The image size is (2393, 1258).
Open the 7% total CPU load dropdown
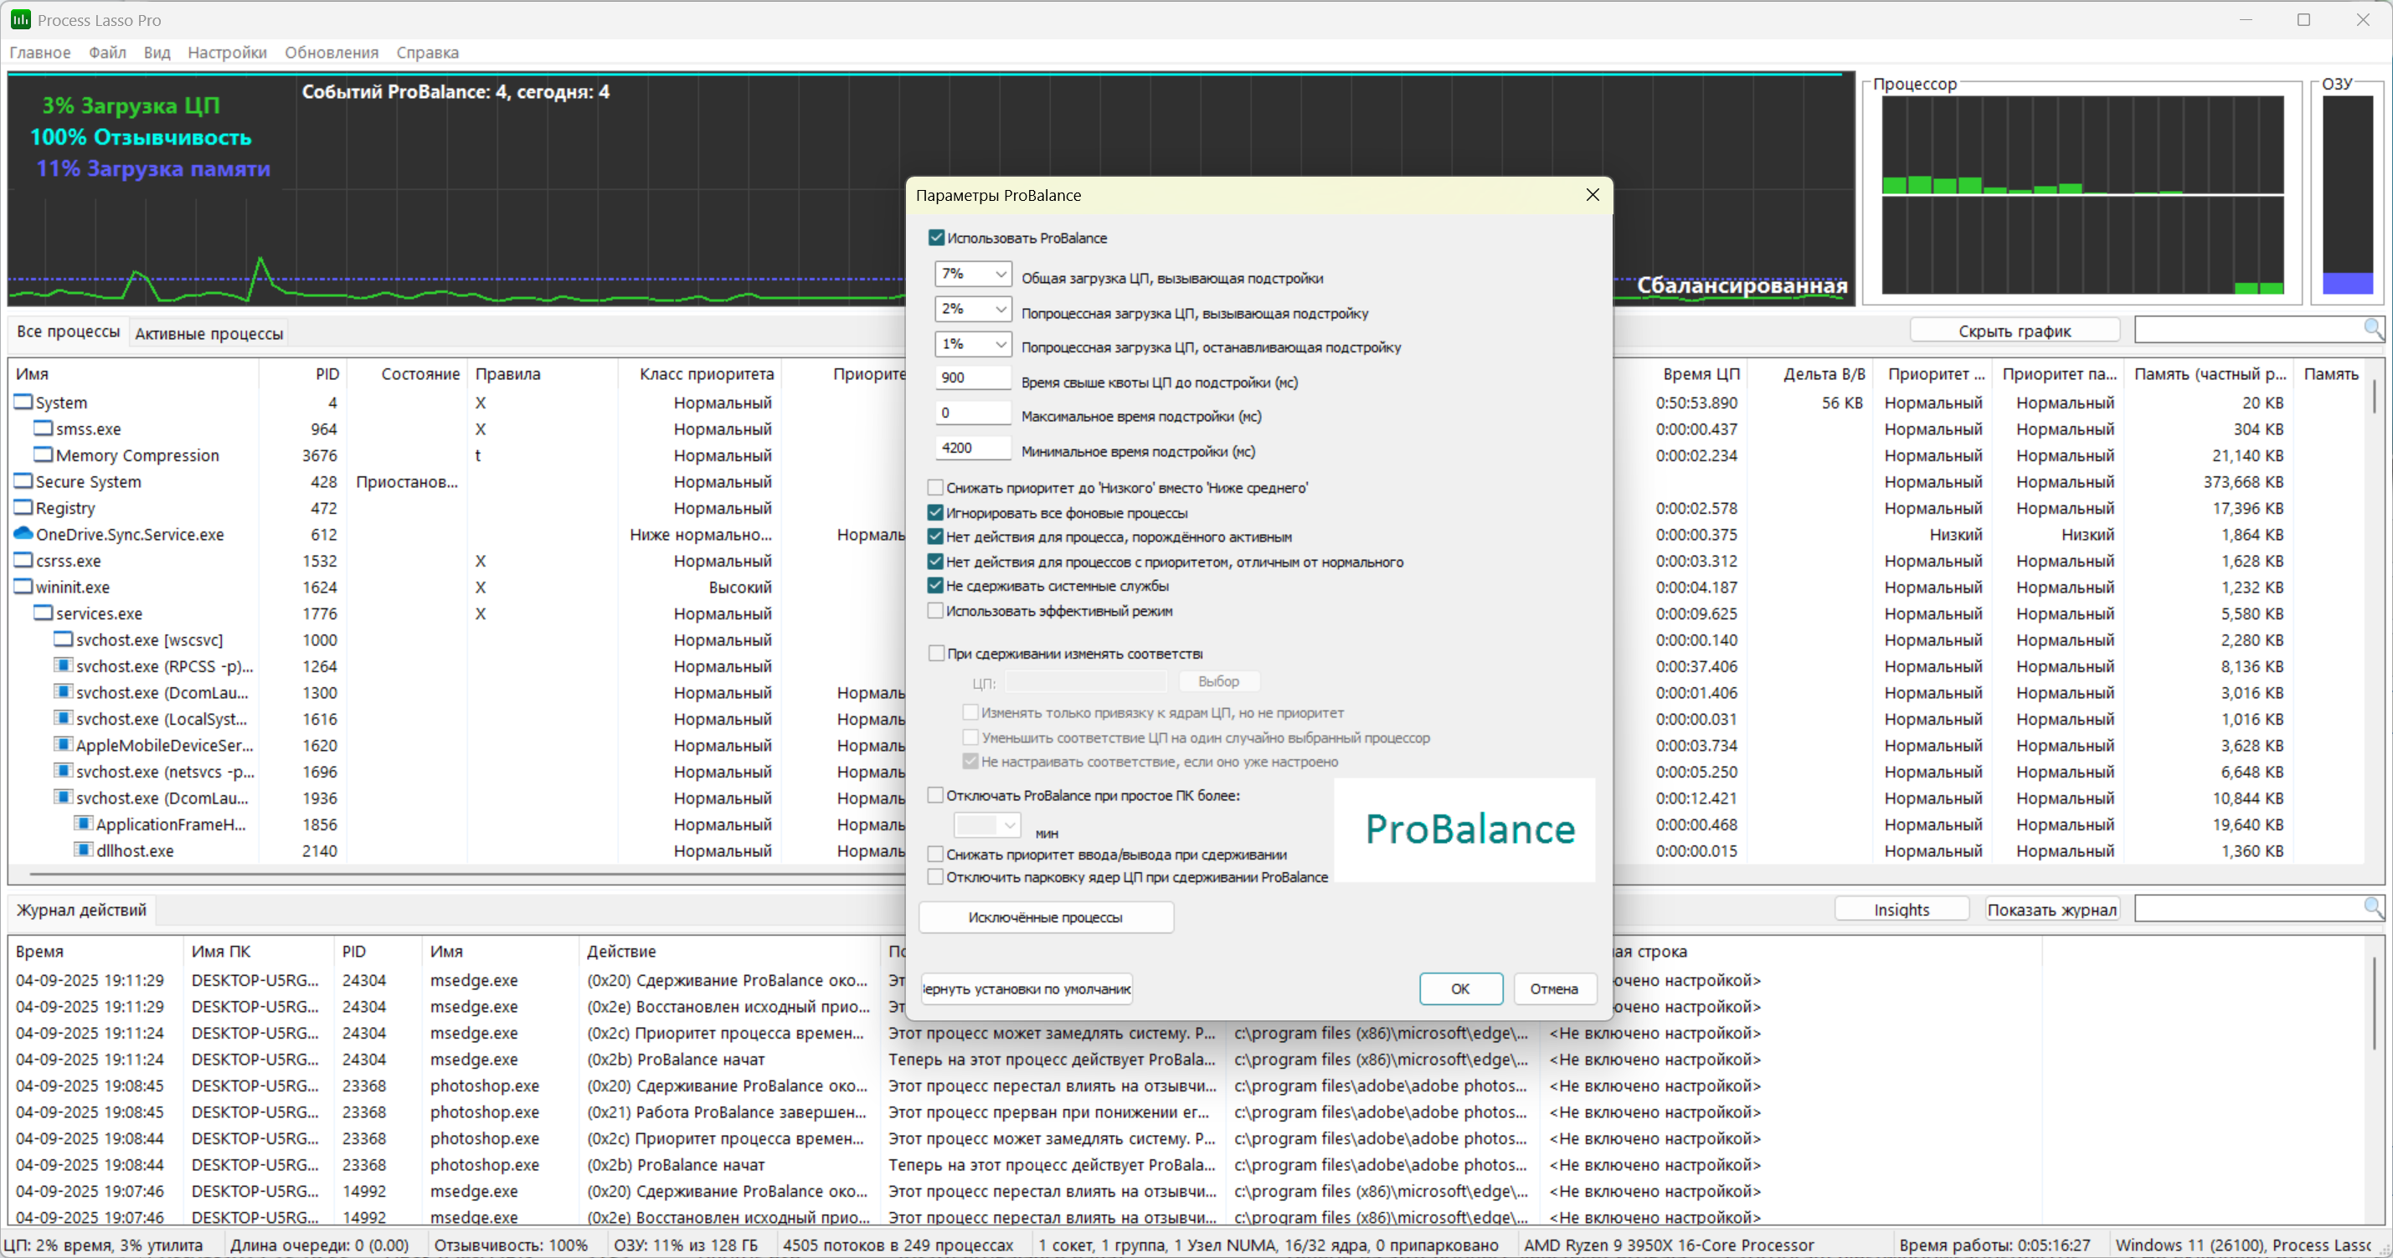tap(1000, 274)
